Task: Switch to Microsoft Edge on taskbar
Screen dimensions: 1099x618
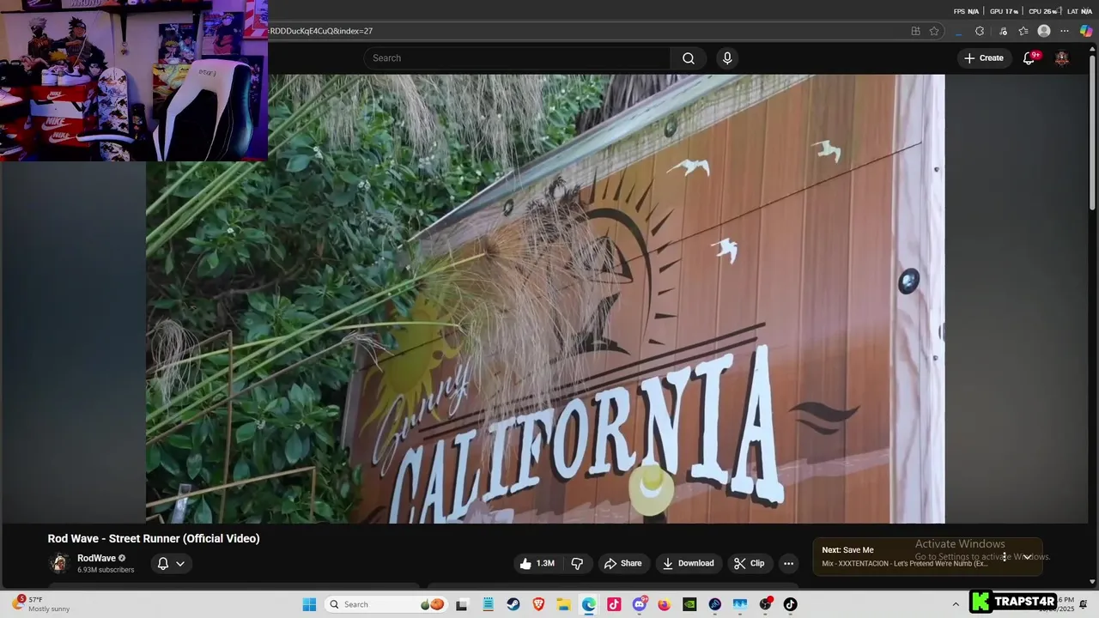Action: (x=589, y=604)
